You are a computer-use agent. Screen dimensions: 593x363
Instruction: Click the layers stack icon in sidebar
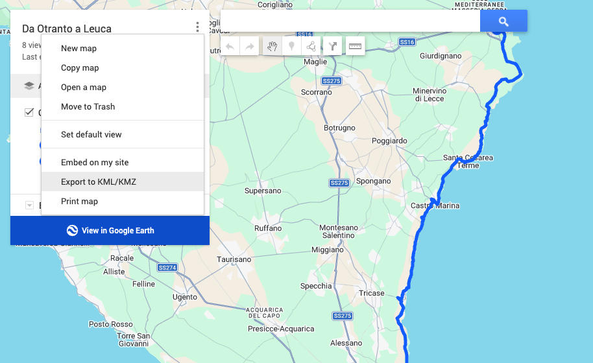click(x=29, y=86)
